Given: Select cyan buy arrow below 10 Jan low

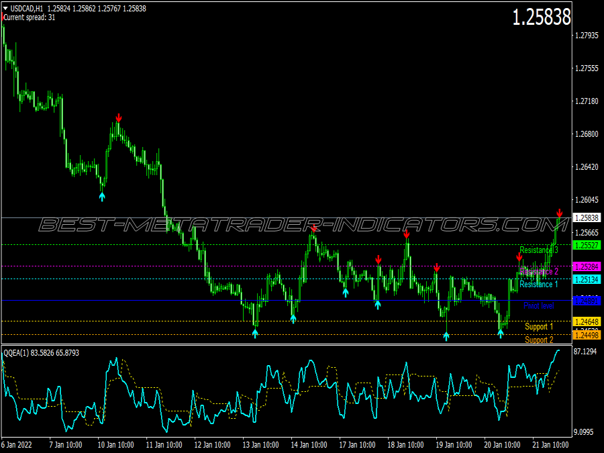Looking at the screenshot, I should point(102,197).
